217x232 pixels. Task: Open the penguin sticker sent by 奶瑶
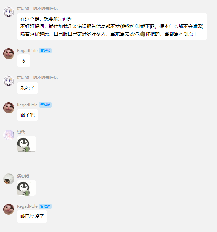[x=26, y=143]
